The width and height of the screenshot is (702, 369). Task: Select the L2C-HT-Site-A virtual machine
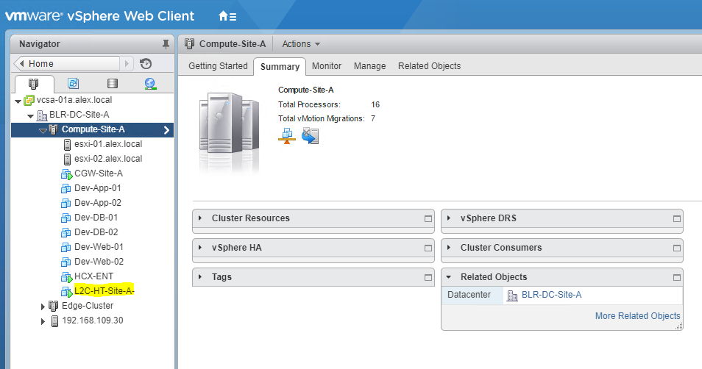click(x=104, y=291)
